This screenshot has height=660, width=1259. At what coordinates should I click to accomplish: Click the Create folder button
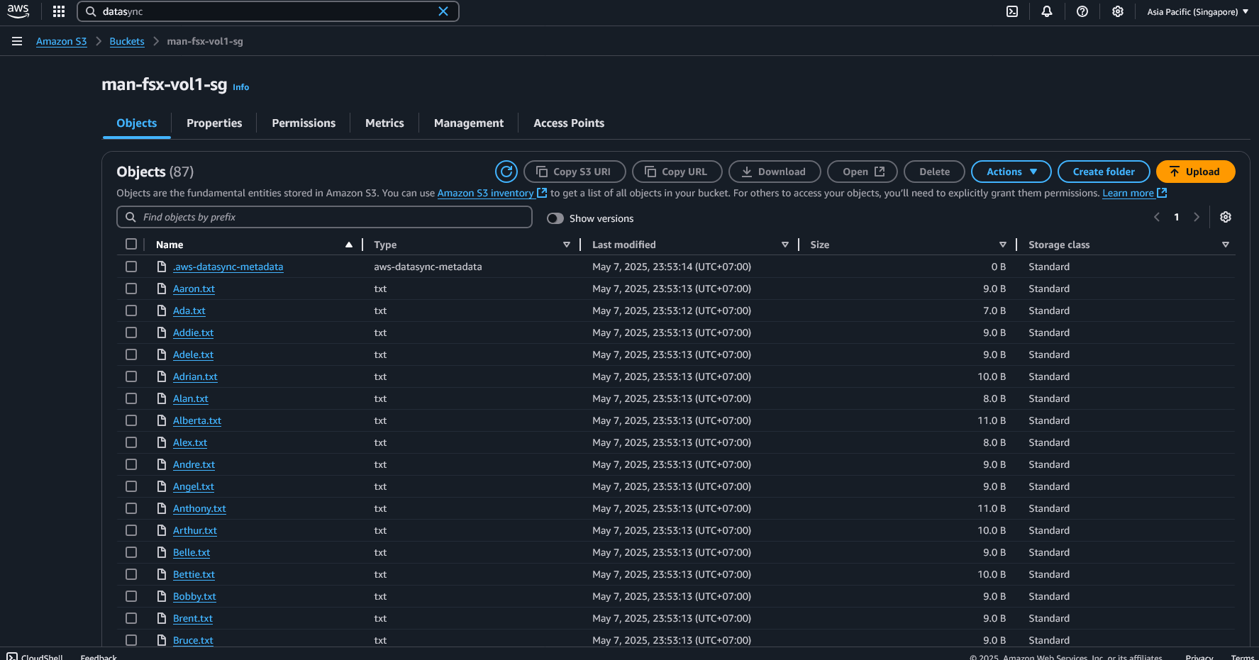click(x=1104, y=172)
